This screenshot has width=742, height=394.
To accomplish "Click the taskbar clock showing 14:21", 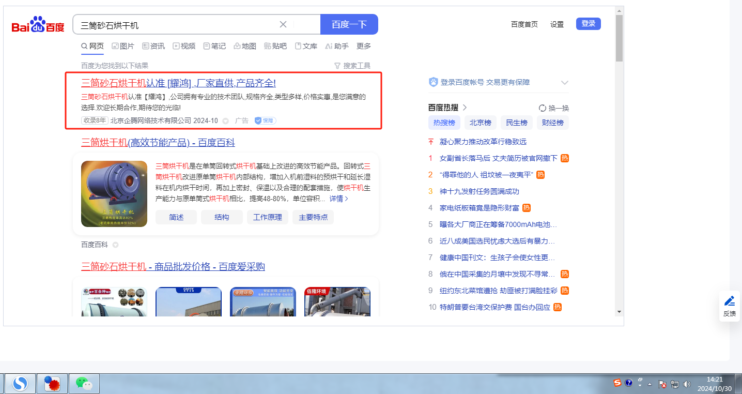I will 715,384.
